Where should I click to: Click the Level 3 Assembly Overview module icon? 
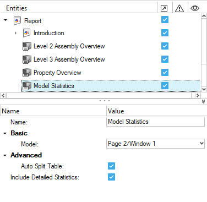26,59
